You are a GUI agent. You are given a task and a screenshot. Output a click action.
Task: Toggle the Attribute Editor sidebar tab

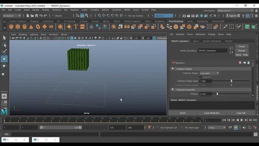coord(257,93)
